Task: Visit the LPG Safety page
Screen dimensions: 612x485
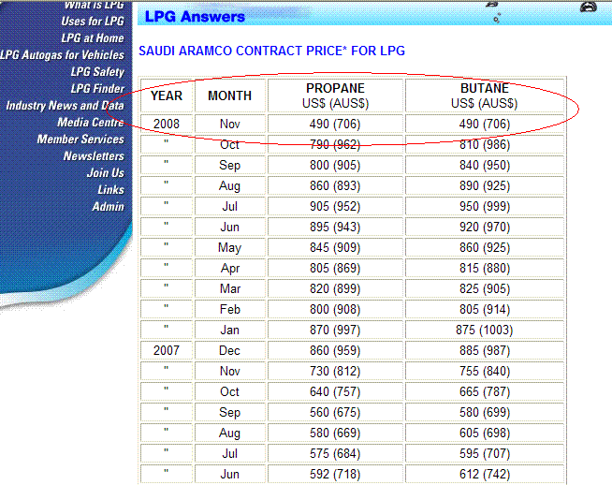Action: [x=96, y=72]
